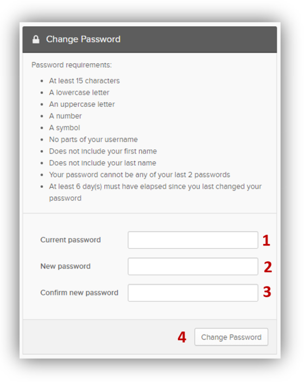Image resolution: width=304 pixels, height=386 pixels.
Task: Click the lock icon in the header
Action: (36, 39)
